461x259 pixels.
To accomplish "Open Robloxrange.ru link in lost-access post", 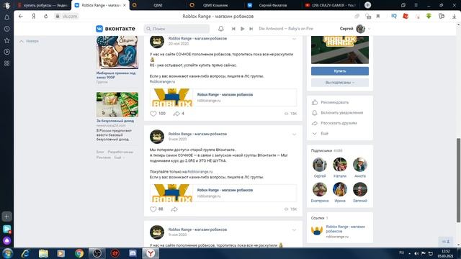I will pyautogui.click(x=200, y=172).
